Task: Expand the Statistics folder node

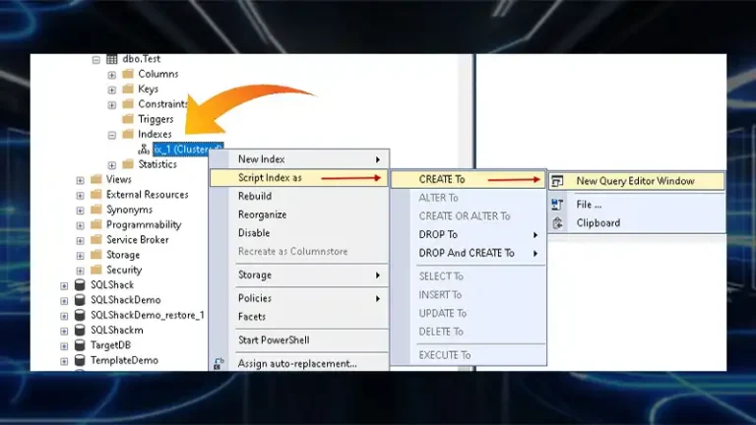Action: (x=112, y=165)
